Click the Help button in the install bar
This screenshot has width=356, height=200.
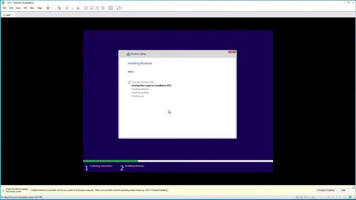343,190
